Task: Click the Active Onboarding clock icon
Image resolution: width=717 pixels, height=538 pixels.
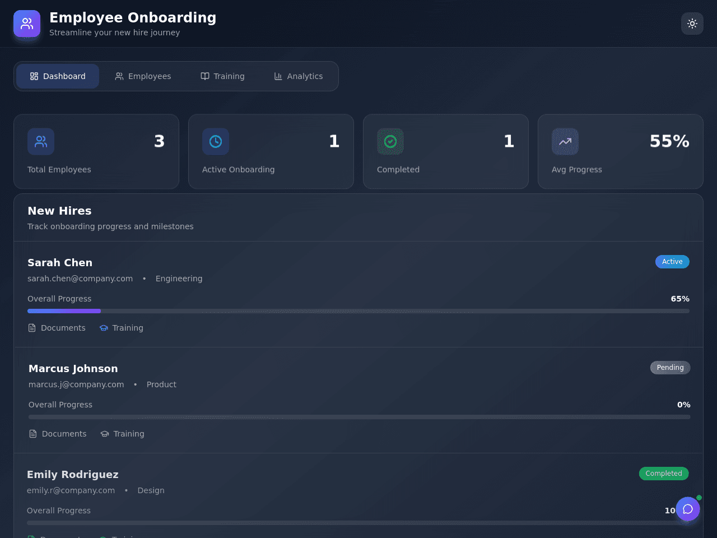Action: tap(216, 142)
